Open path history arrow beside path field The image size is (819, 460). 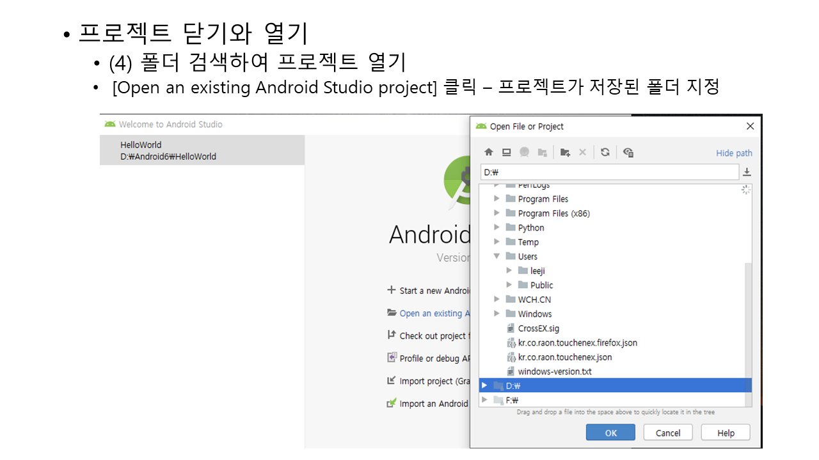click(747, 172)
